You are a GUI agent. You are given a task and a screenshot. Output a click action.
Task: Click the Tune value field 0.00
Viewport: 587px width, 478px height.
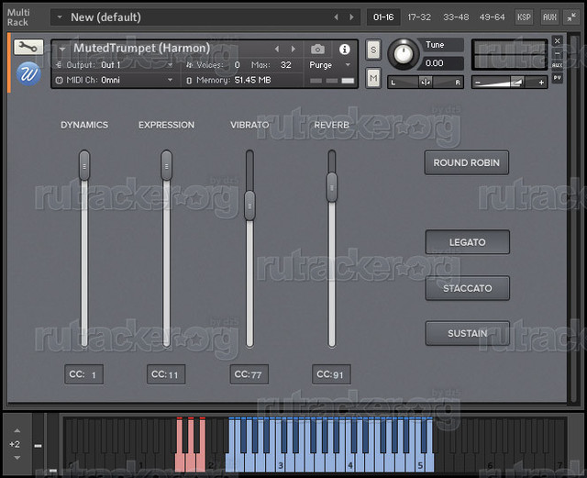pos(444,63)
